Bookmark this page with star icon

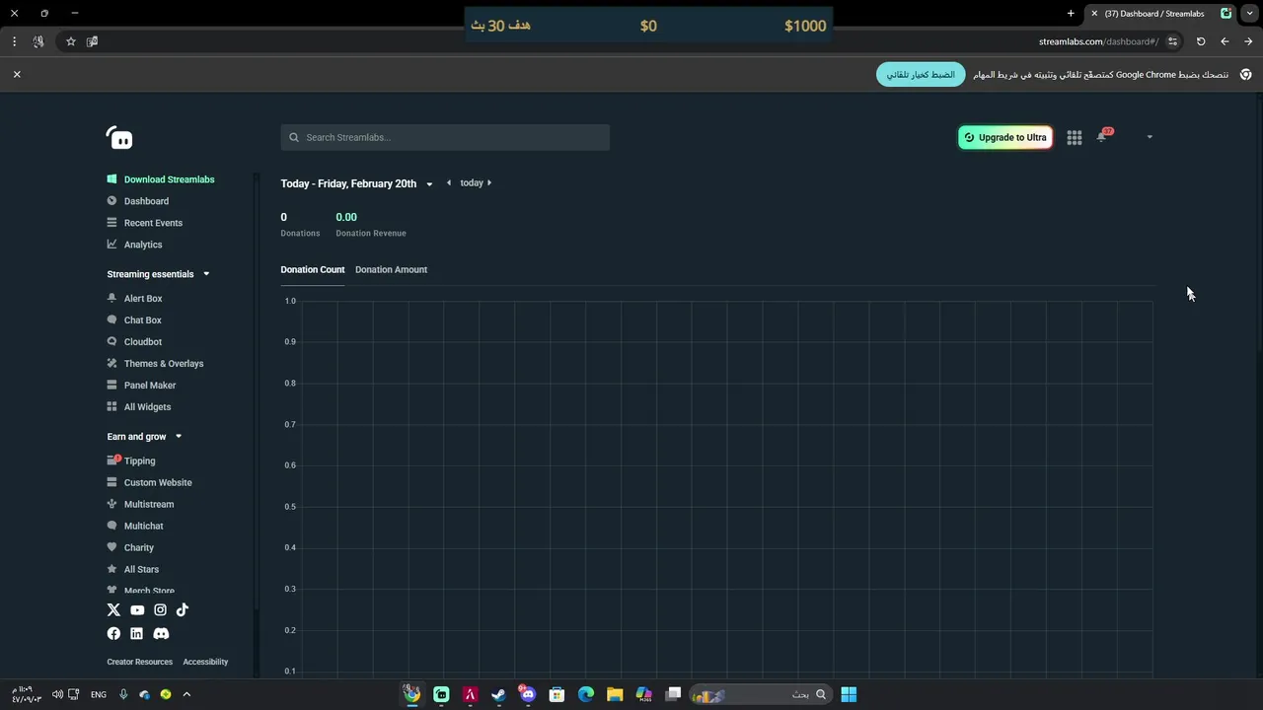point(71,41)
